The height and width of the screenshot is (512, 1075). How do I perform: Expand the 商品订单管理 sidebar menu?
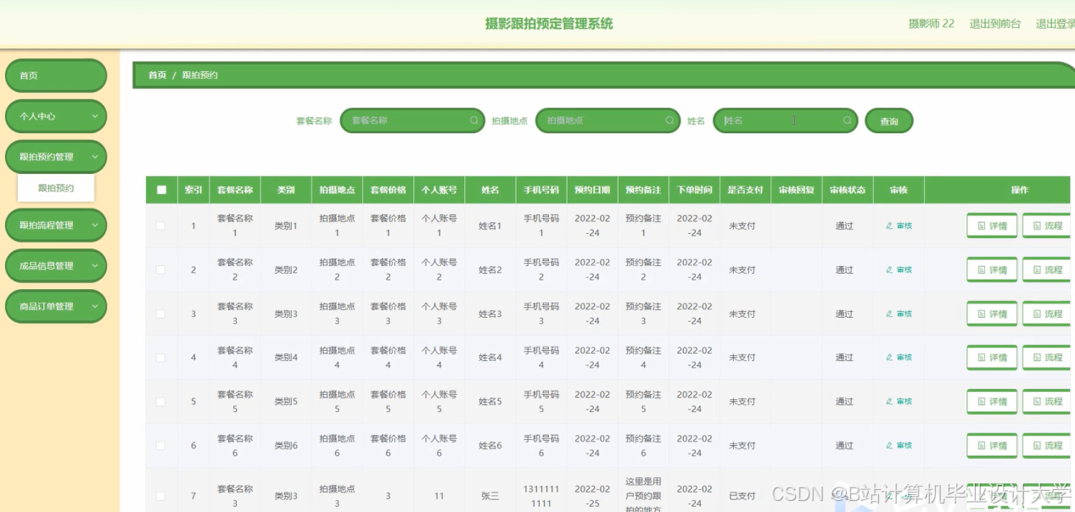[56, 307]
